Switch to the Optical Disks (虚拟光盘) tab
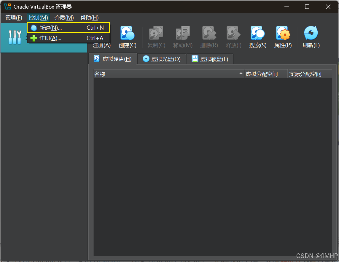Image resolution: width=339 pixels, height=262 pixels. pos(162,59)
